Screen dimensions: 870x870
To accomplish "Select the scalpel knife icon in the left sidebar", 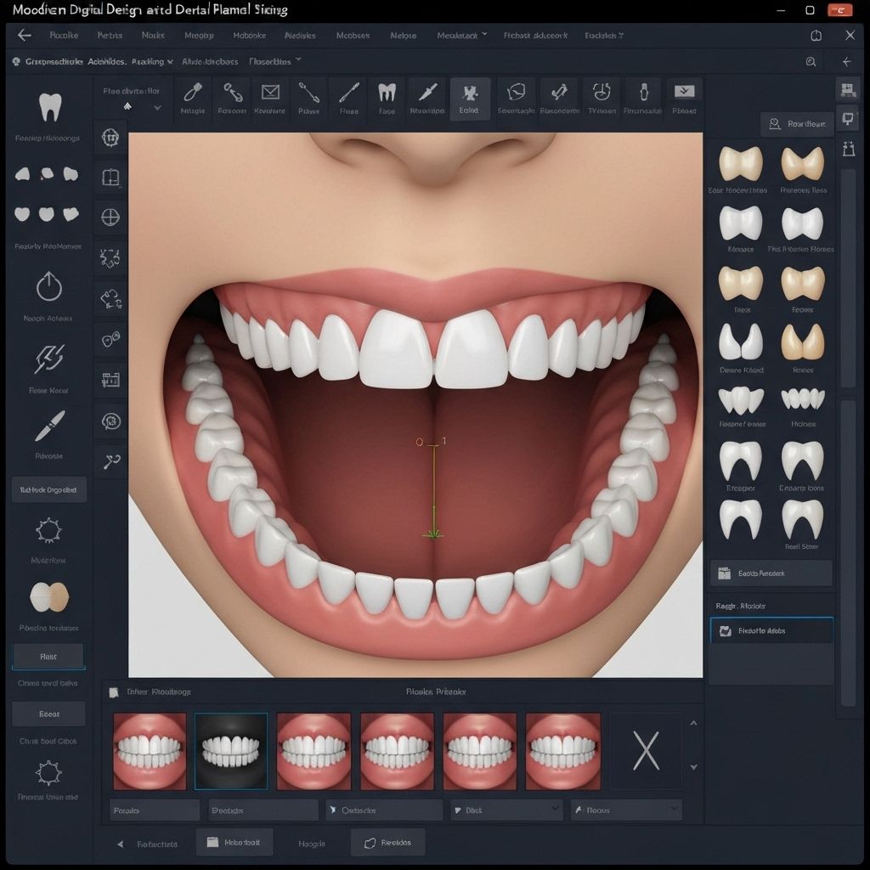I will (x=48, y=427).
